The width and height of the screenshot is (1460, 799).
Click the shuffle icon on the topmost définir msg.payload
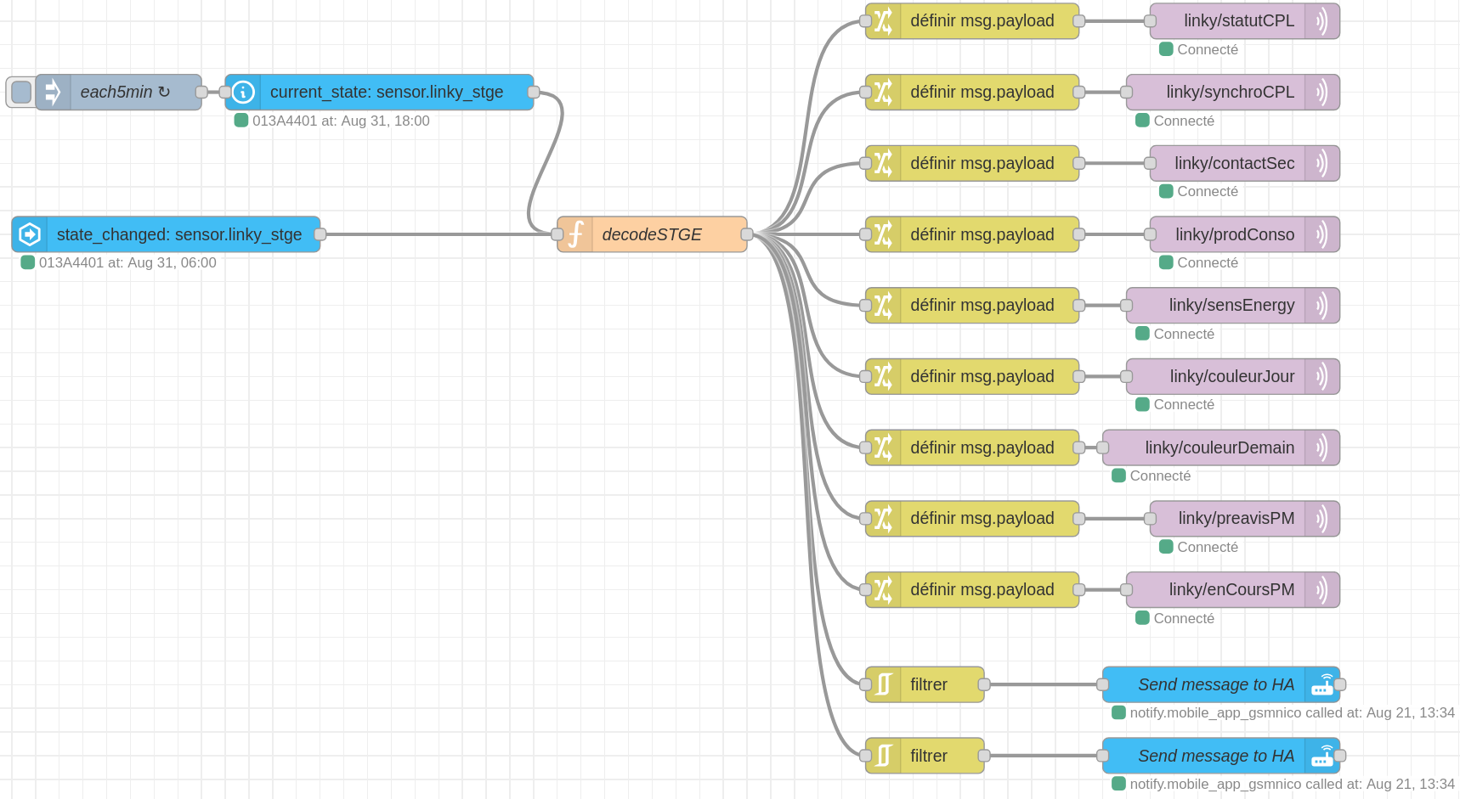884,21
